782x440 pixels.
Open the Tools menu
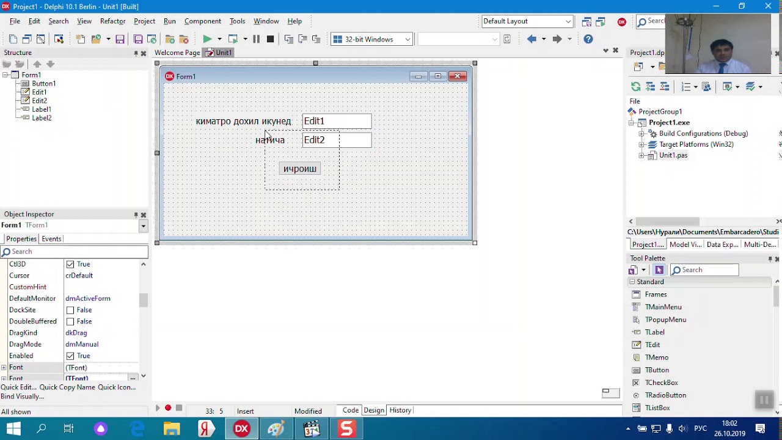click(x=237, y=21)
